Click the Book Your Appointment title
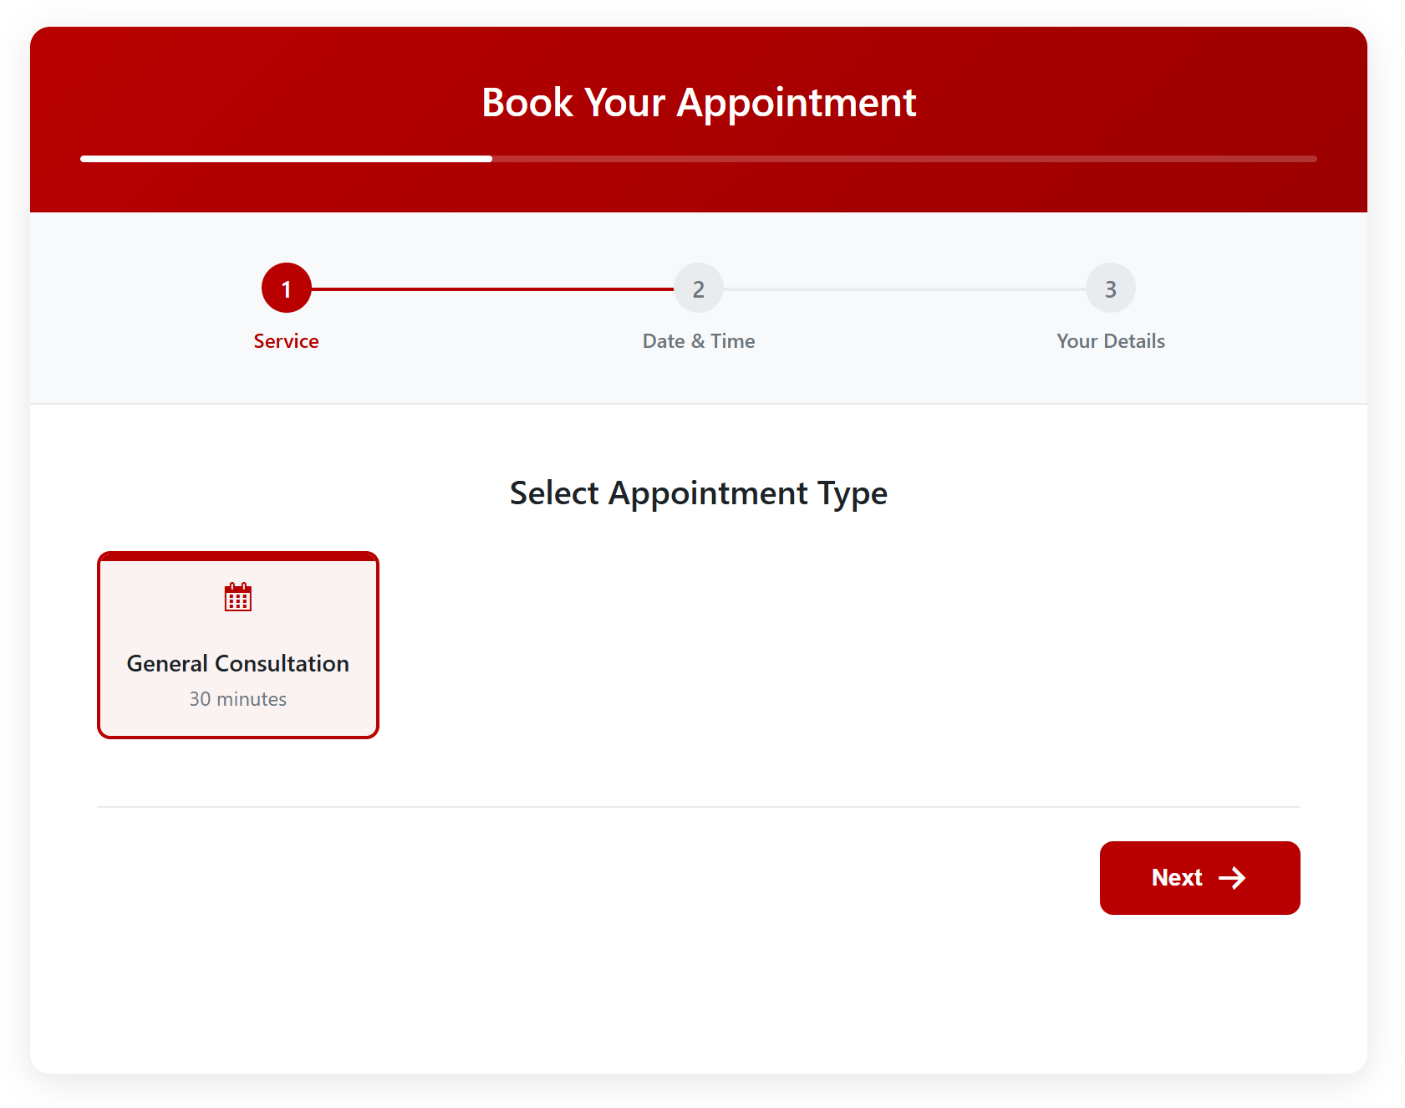Screen dimensions: 1405x1108 click(x=699, y=103)
